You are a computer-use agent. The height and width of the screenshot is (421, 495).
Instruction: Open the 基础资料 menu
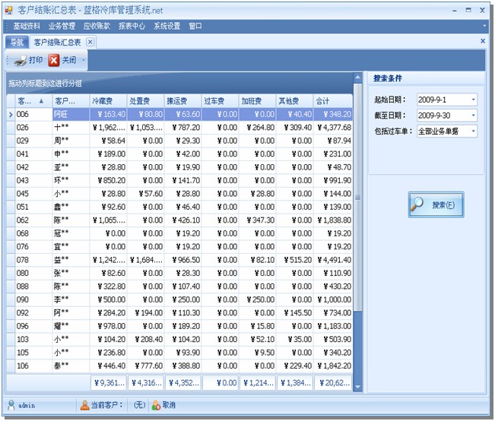(x=27, y=26)
